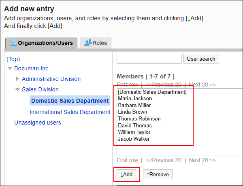Select Barbara Miller in members list
The height and width of the screenshot is (186, 243).
point(134,106)
